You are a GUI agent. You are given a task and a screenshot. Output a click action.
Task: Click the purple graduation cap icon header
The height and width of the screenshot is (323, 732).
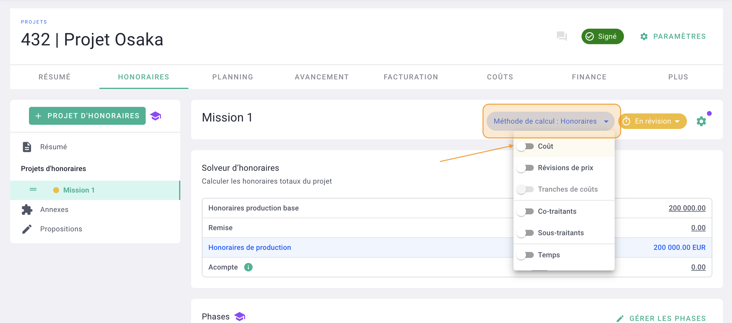pyautogui.click(x=157, y=116)
